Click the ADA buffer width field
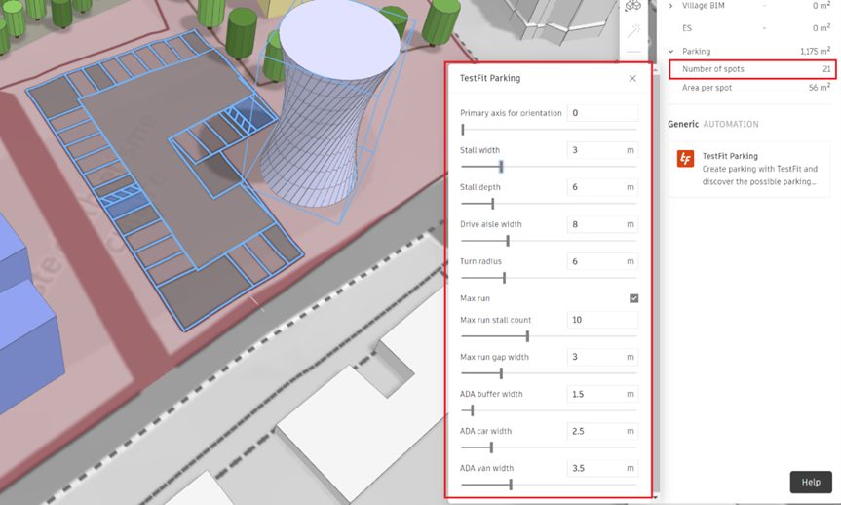 pos(602,394)
